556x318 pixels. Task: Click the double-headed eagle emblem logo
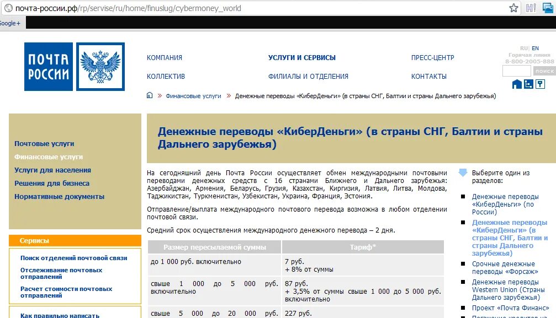[x=100, y=67]
